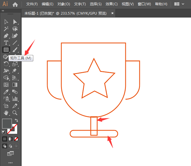The height and width of the screenshot is (166, 191).
Task: Select the Pen tool
Action: click(x=6, y=36)
